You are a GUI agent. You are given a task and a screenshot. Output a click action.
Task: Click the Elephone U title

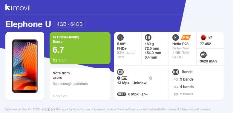pyautogui.click(x=28, y=24)
